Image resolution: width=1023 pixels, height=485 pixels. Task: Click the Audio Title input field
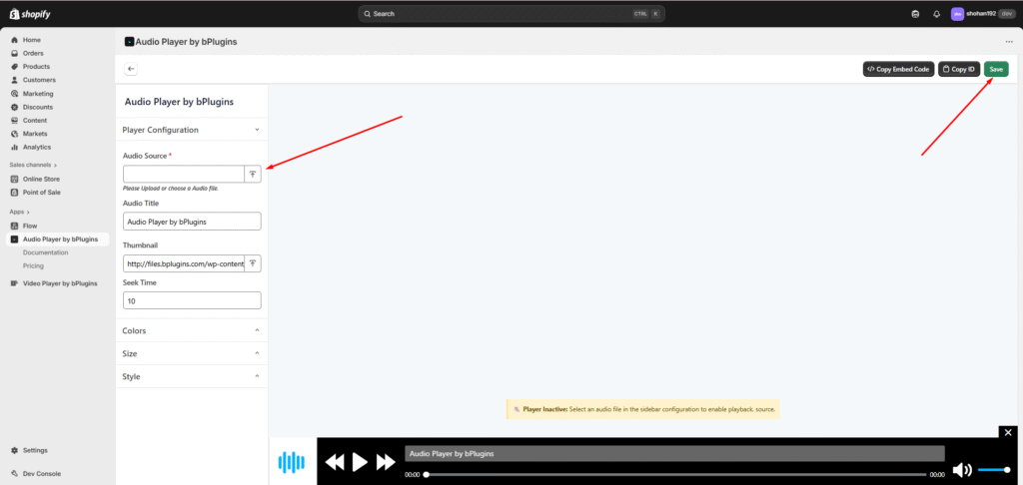pyautogui.click(x=192, y=222)
